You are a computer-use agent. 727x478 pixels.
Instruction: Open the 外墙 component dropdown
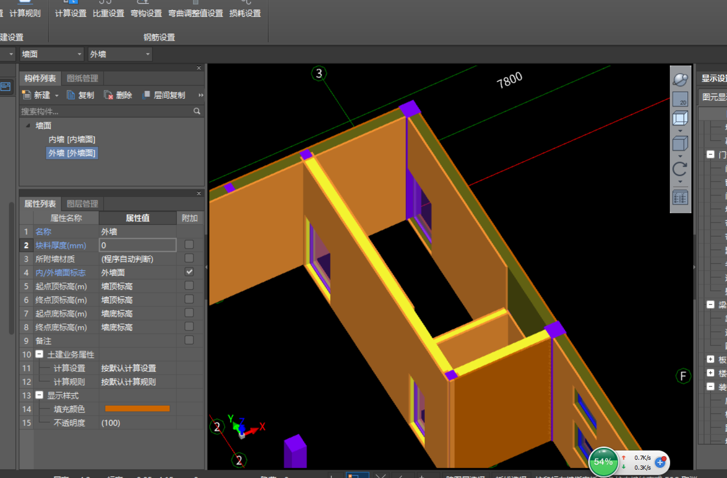pos(120,54)
